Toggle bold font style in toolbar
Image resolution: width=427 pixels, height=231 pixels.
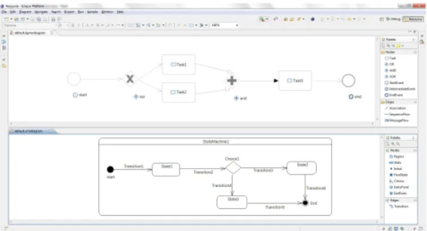click(73, 25)
